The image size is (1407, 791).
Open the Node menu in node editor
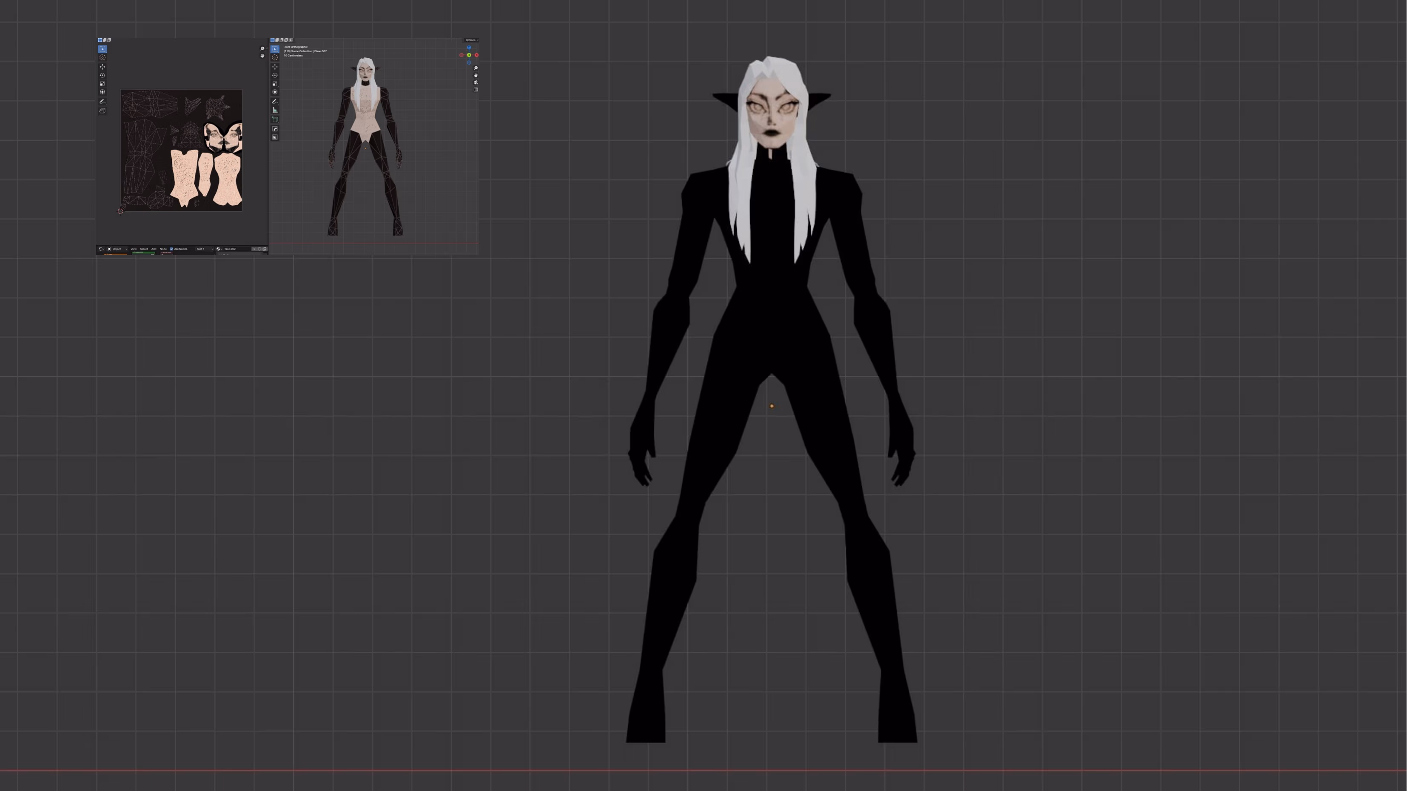(x=163, y=249)
